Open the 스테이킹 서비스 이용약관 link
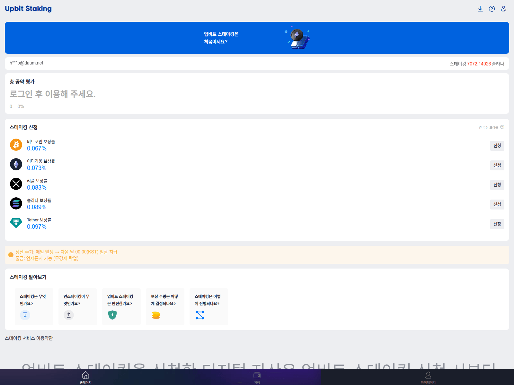This screenshot has height=385, width=514. (29, 338)
